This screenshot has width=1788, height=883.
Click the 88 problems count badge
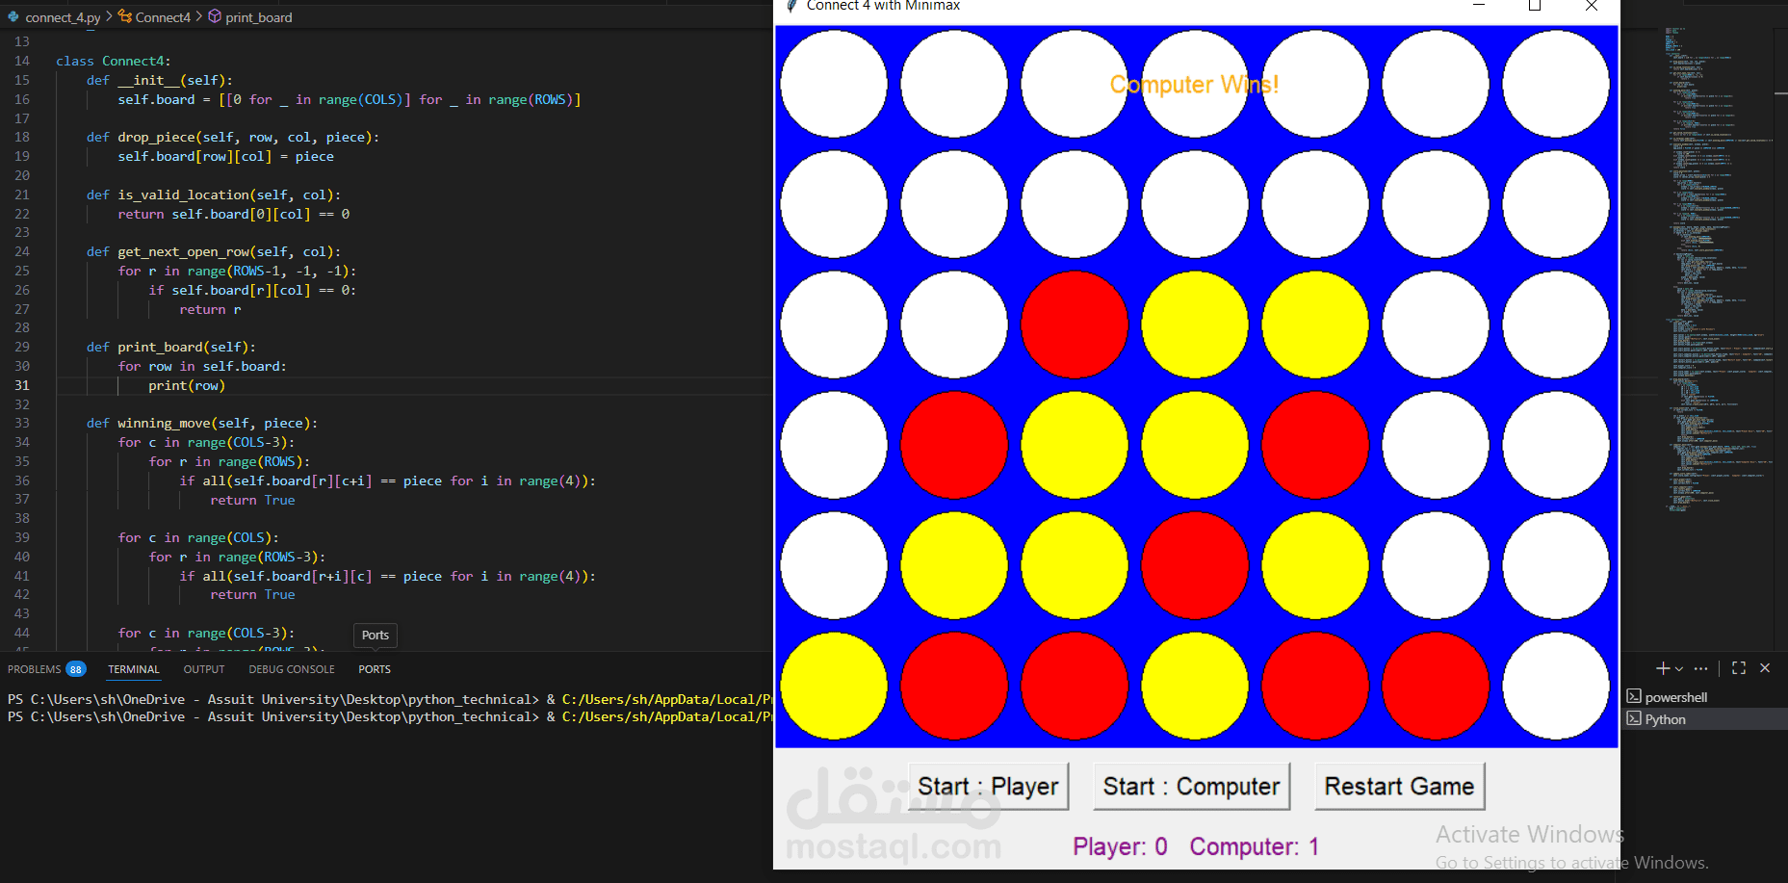coord(76,669)
